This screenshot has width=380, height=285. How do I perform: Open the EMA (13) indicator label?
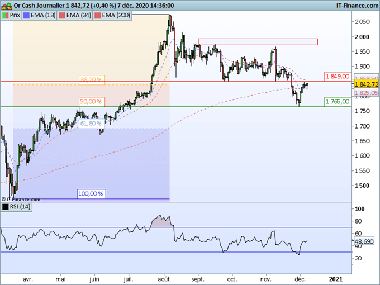pos(43,16)
